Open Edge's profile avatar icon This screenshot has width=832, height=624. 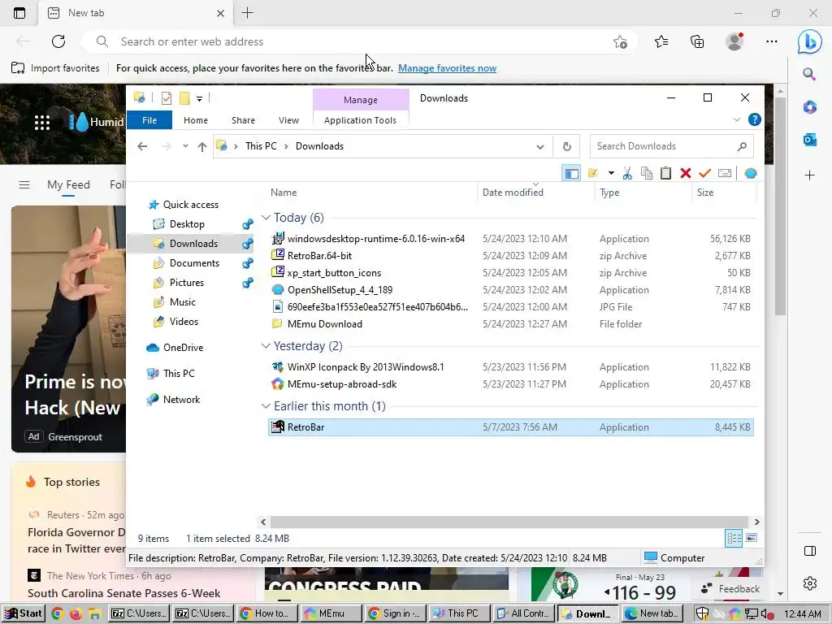point(734,41)
